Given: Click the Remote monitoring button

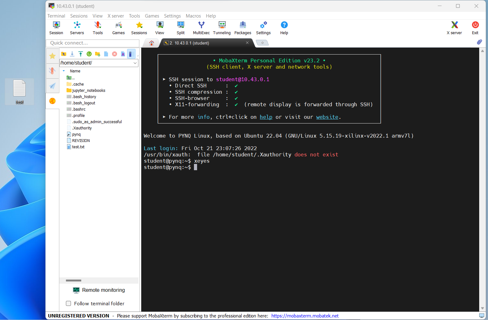Looking at the screenshot, I should pos(99,290).
